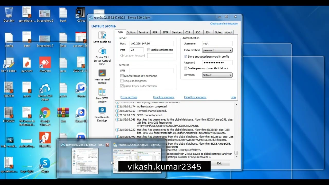Click the SPN input field

(x=151, y=70)
